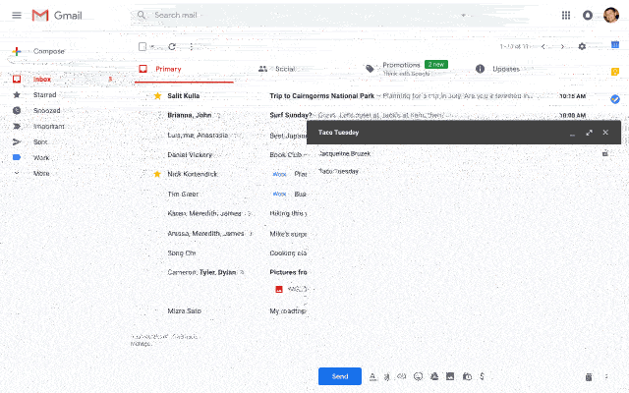Toggle the select all checkbox
629x393 pixels.
click(x=143, y=47)
